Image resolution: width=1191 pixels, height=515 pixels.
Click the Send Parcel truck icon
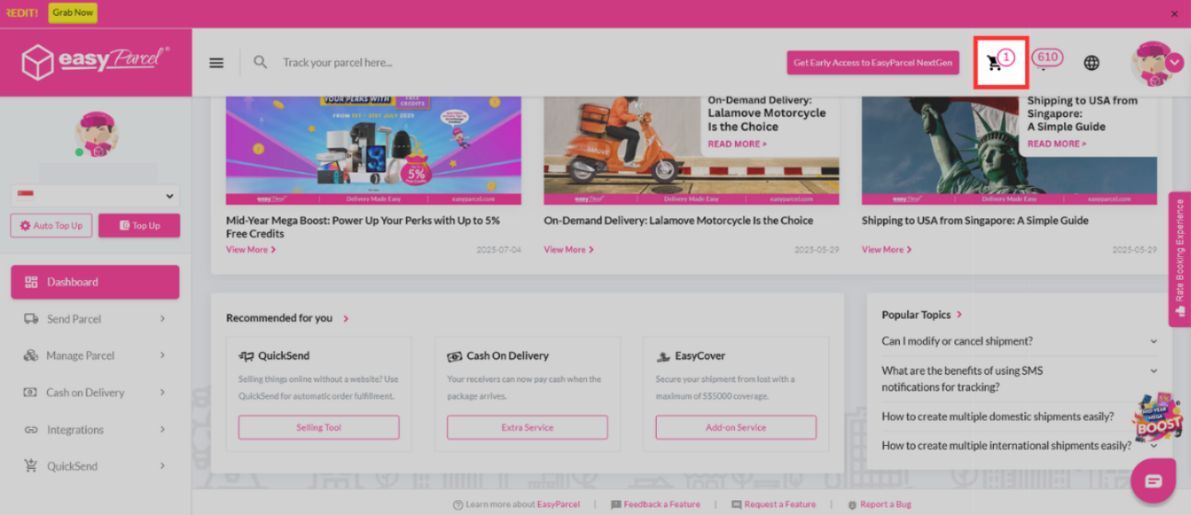click(x=30, y=319)
